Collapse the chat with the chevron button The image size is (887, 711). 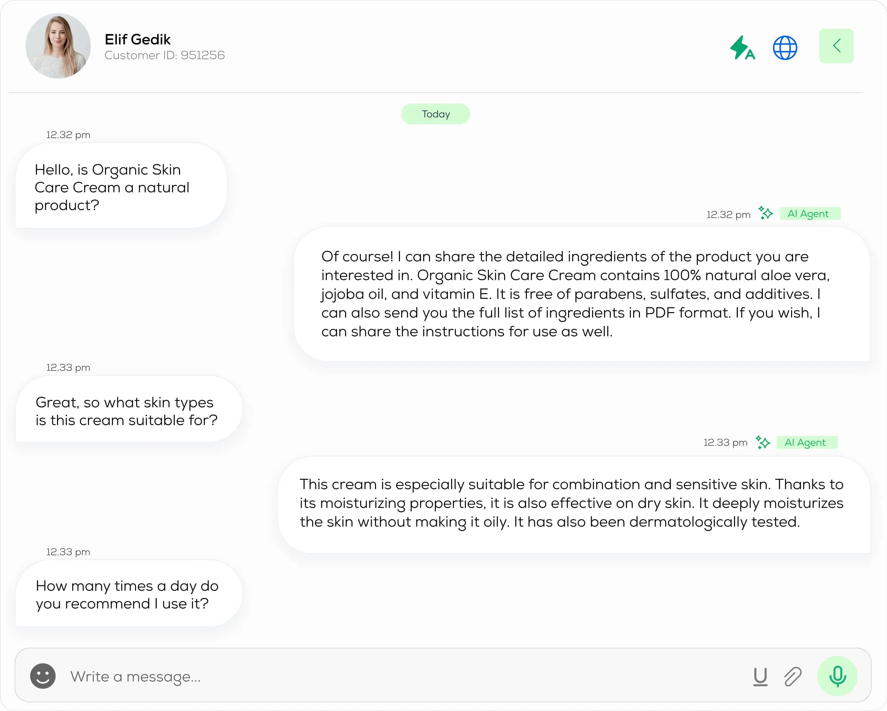point(836,46)
